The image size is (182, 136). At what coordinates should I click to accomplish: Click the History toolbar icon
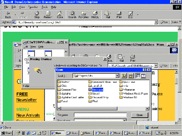tap(95, 15)
